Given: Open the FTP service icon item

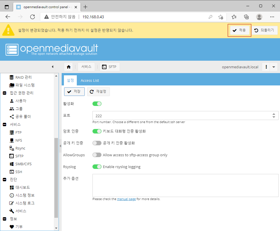Looking at the screenshot, I should point(15,133).
